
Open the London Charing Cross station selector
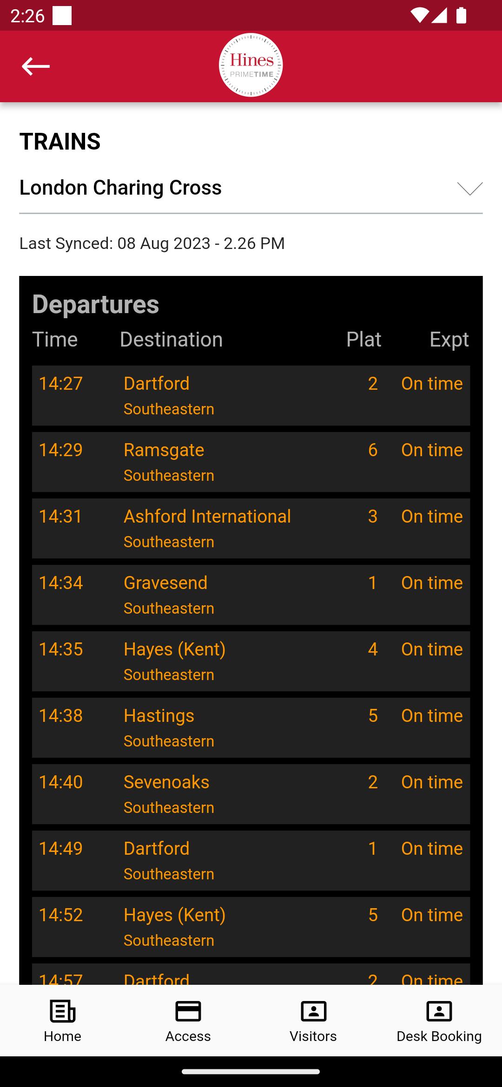point(251,188)
